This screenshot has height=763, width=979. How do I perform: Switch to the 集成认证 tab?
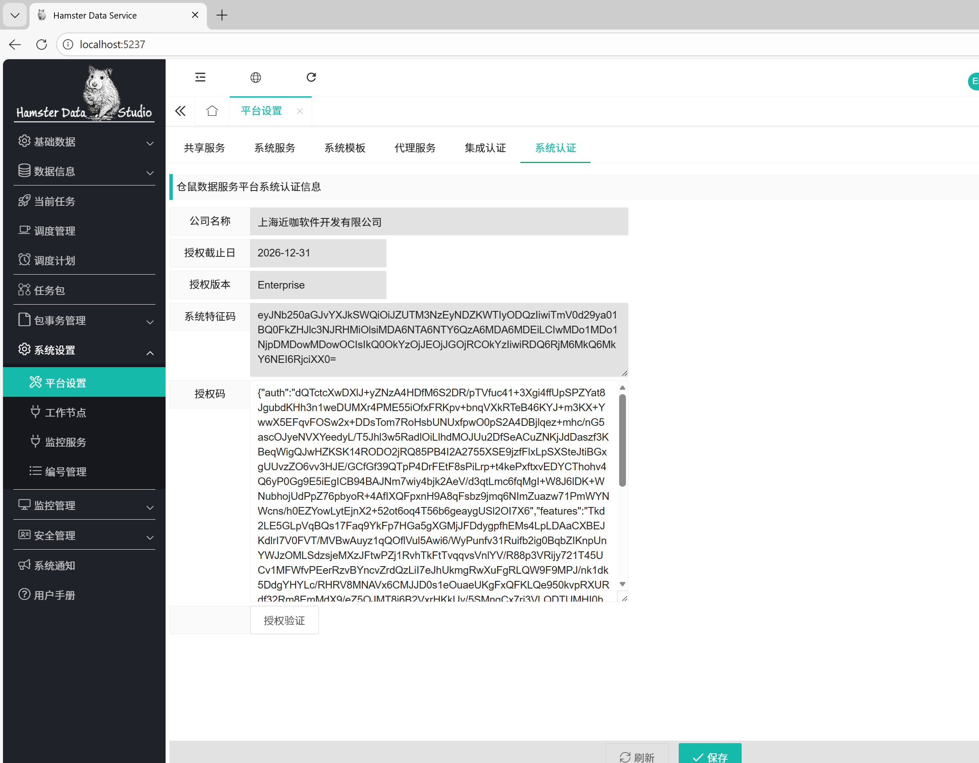[485, 148]
